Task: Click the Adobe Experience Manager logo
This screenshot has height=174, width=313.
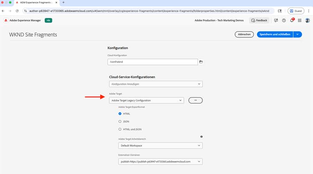Action: (x=6, y=20)
